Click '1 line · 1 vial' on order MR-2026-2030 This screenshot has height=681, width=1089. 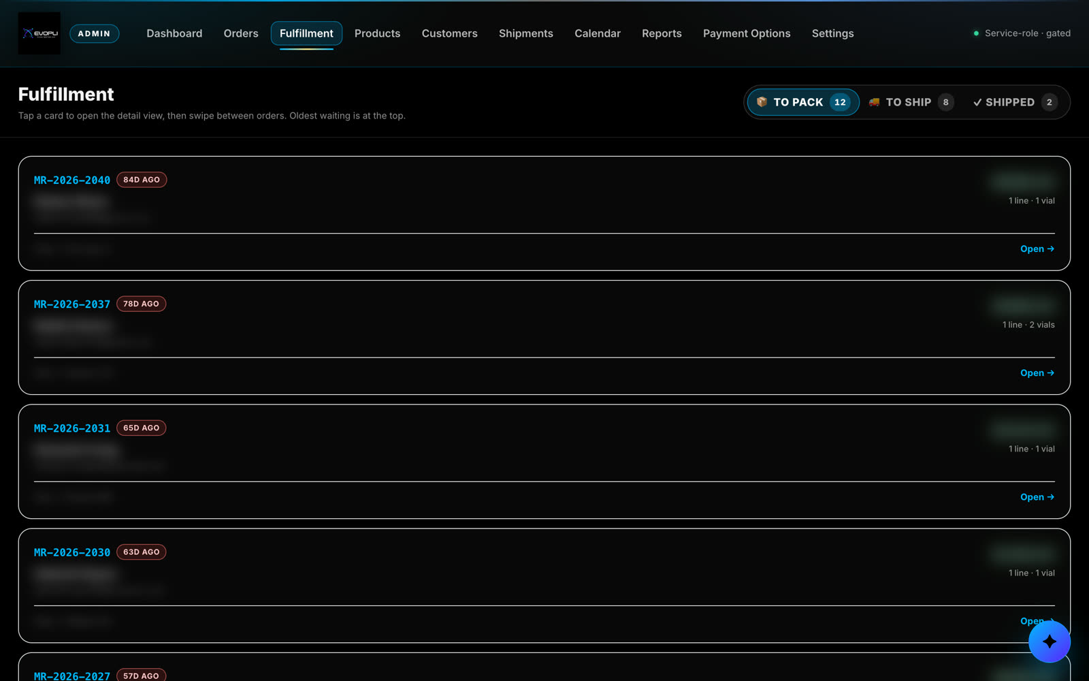pyautogui.click(x=1032, y=573)
